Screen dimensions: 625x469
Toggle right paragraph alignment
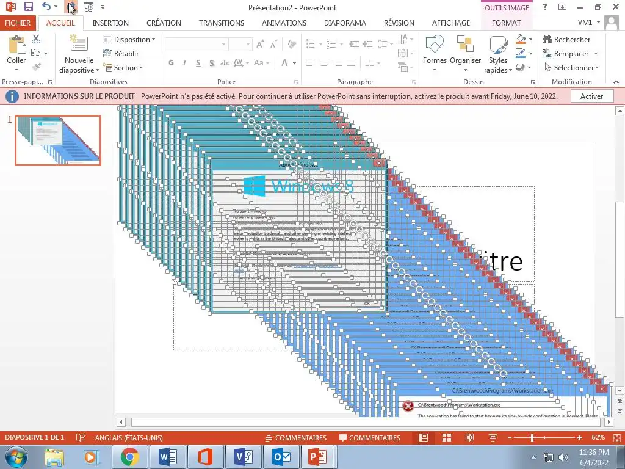338,63
